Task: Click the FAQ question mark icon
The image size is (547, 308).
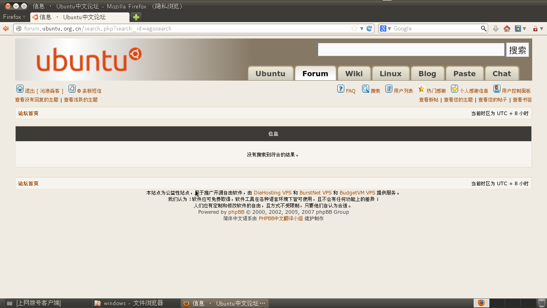Action: pyautogui.click(x=340, y=89)
